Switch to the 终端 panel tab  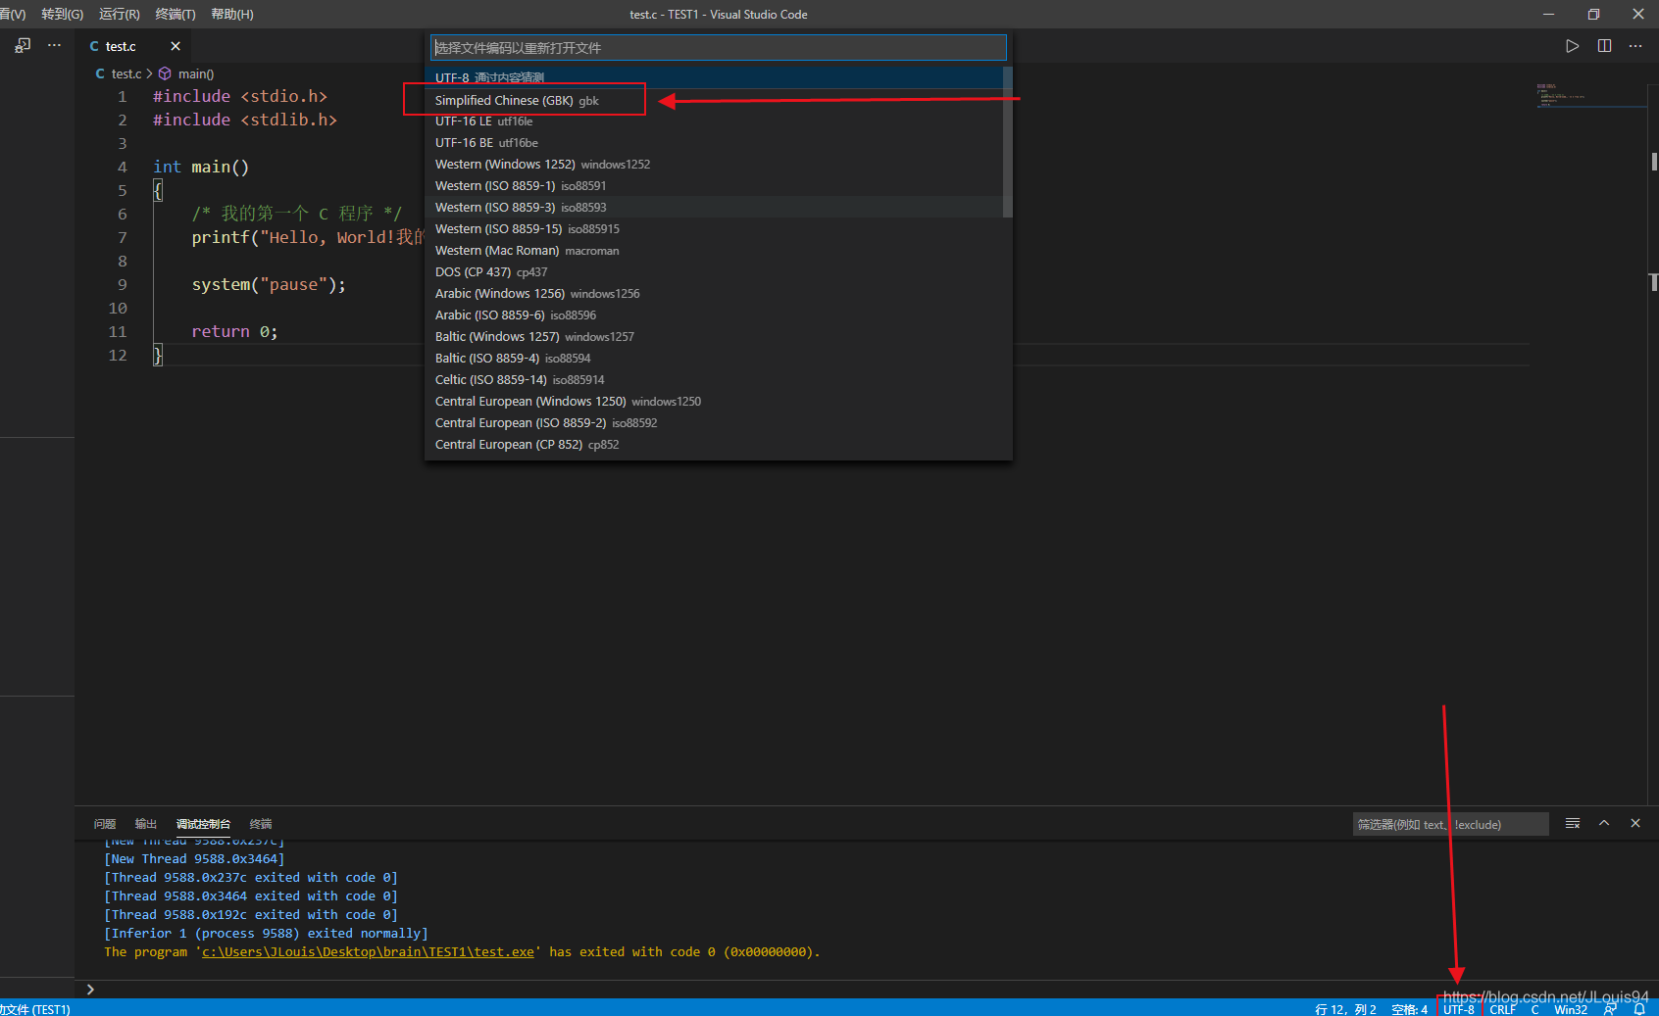pos(261,824)
